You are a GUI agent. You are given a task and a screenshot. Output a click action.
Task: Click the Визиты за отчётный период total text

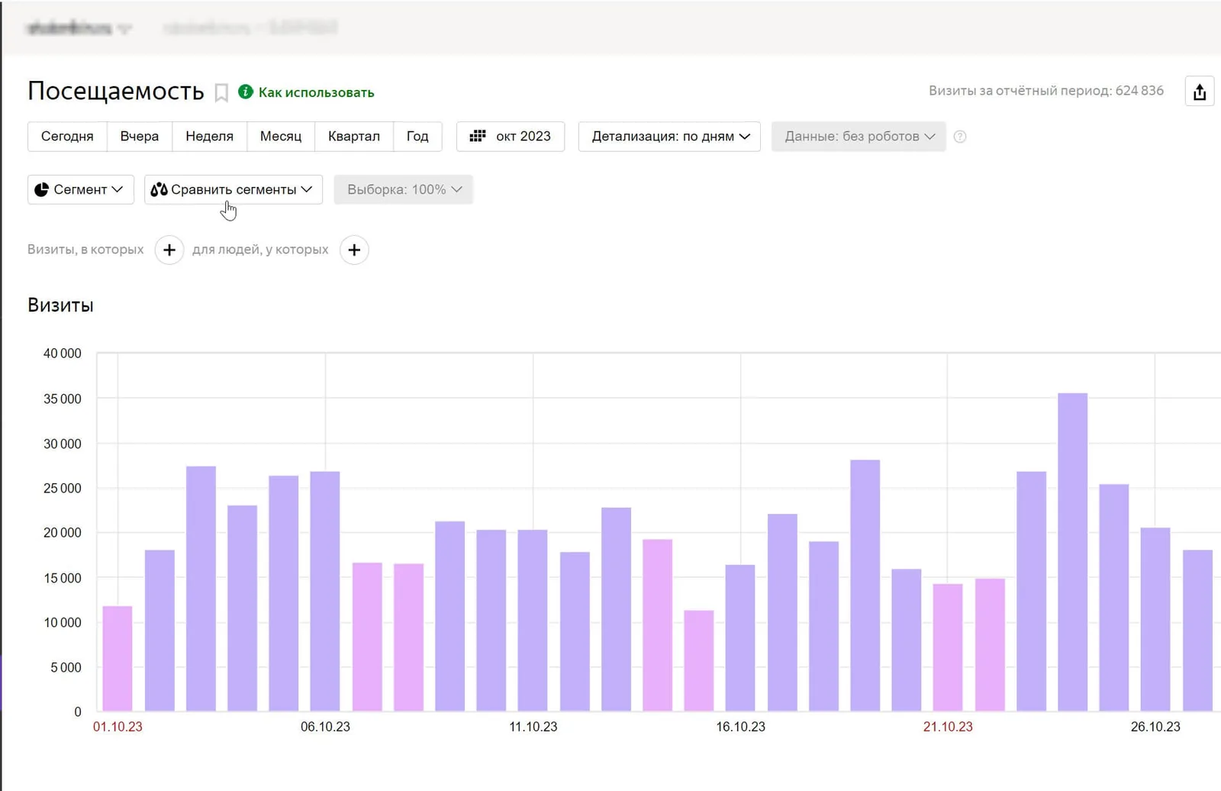pyautogui.click(x=1046, y=91)
